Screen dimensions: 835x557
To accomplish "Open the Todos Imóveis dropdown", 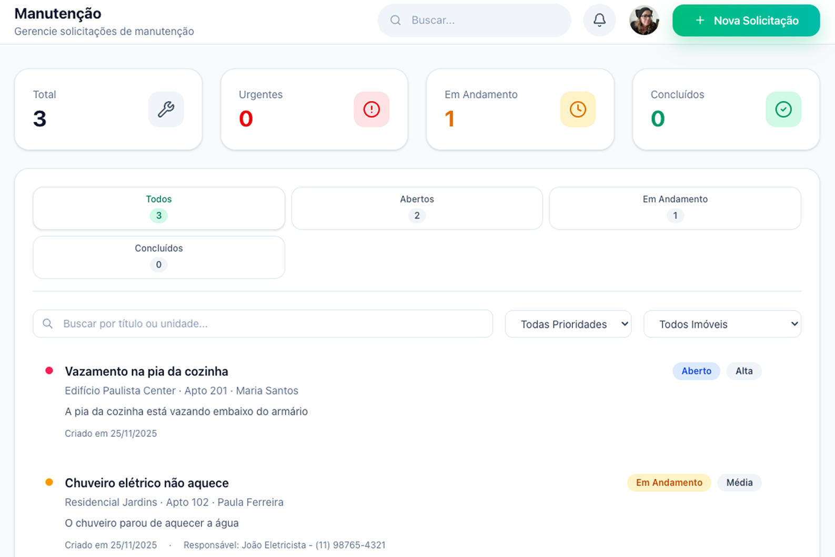I will [722, 324].
